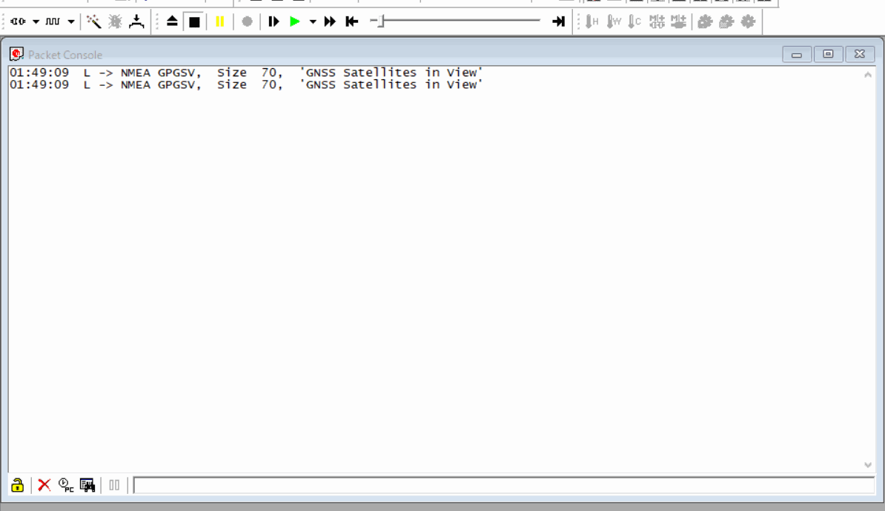Select the second NMEA GPGSV packet line
Screen dimensions: 885x511
coord(246,84)
